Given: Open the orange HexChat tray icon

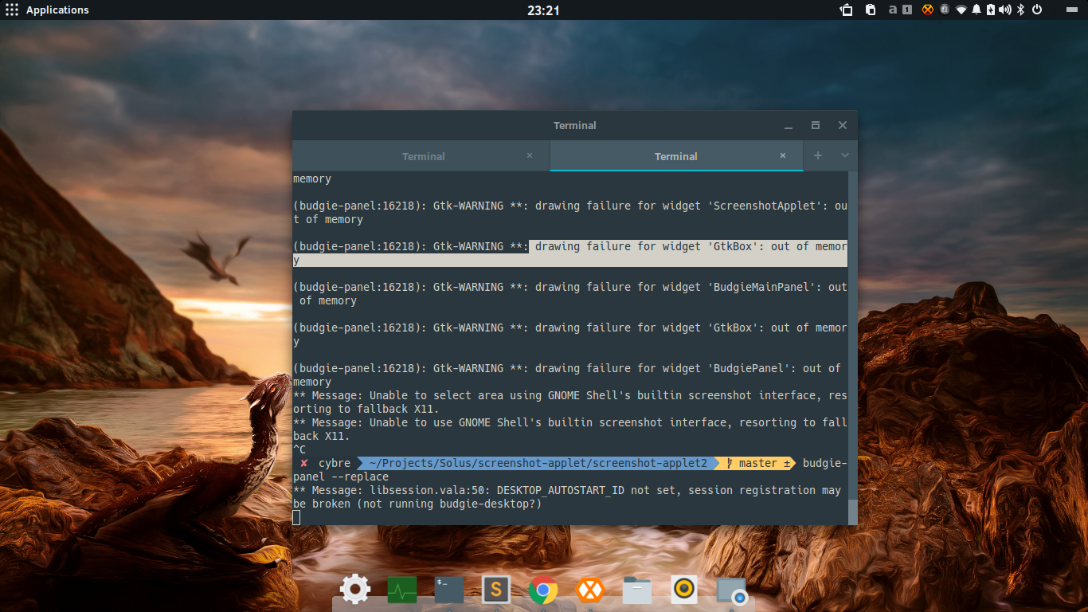Looking at the screenshot, I should click(x=927, y=10).
